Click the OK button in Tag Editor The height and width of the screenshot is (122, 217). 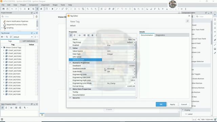point(161,104)
